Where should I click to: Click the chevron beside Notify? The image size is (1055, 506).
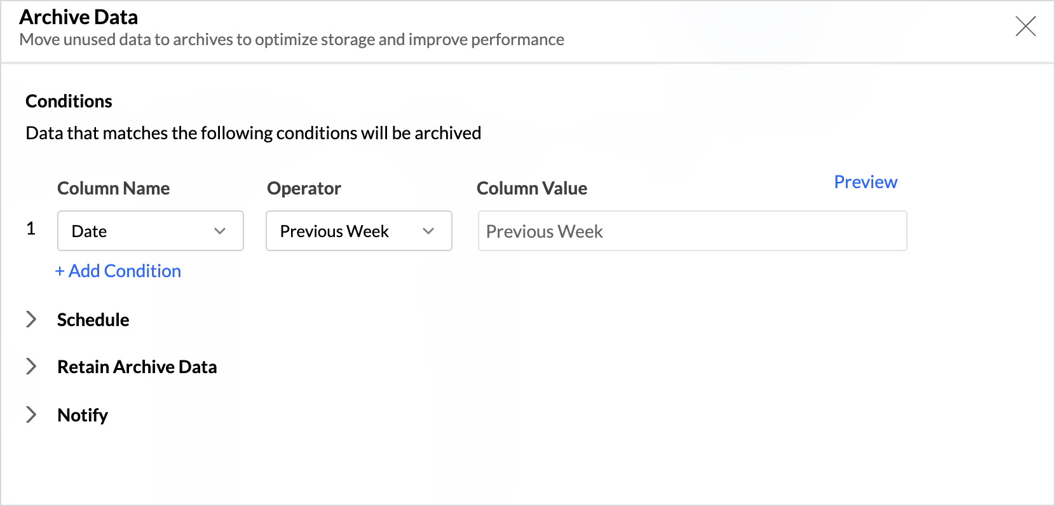tap(31, 414)
